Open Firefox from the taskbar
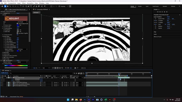 coord(81,100)
